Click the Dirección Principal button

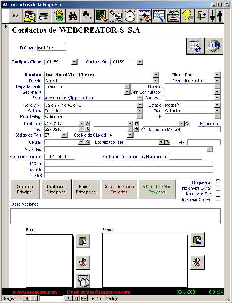tap(25, 189)
